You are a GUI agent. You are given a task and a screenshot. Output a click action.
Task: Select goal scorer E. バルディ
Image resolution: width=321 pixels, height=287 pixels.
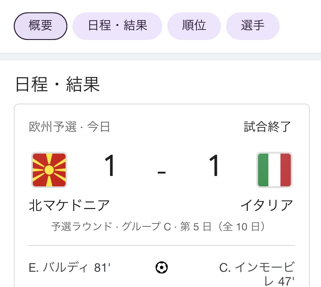pyautogui.click(x=58, y=268)
